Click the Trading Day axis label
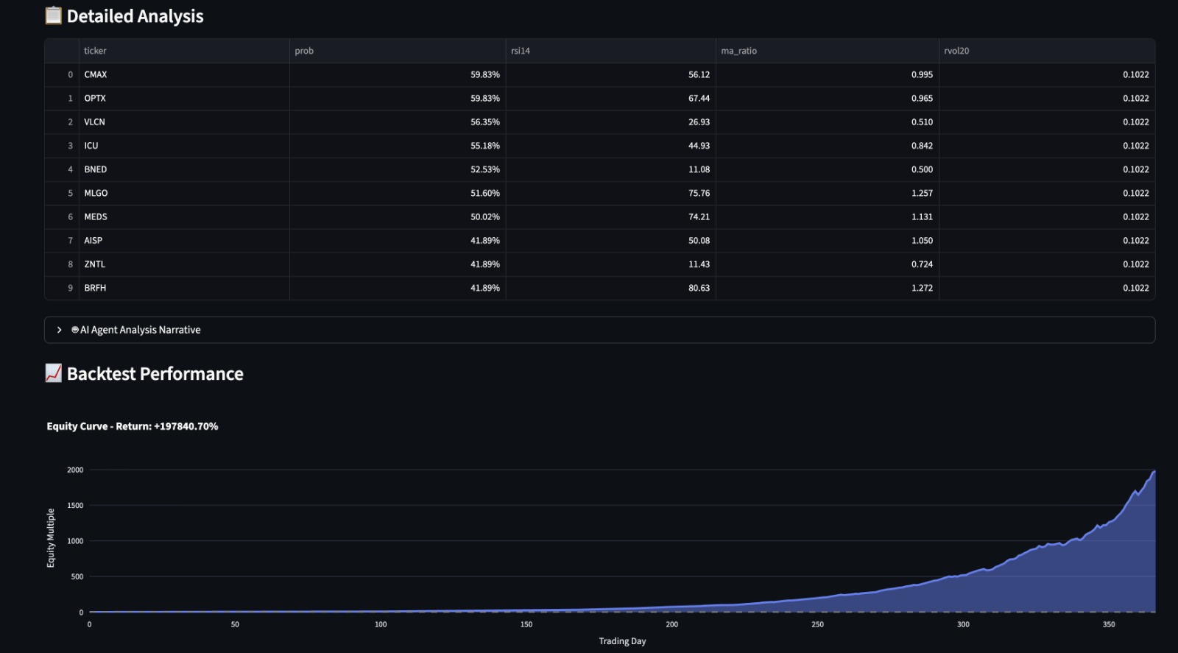Viewport: 1178px width, 653px height. tap(622, 641)
